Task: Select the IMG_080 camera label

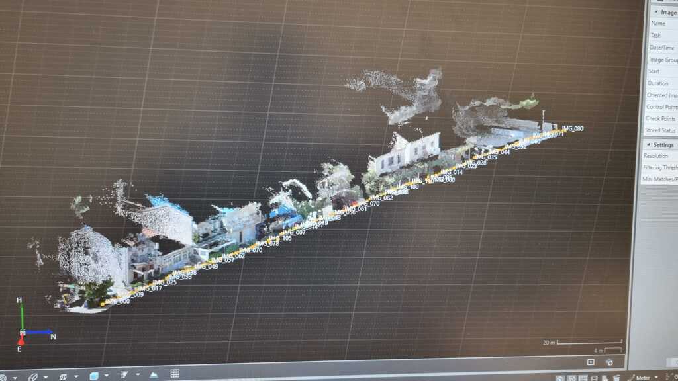Action: pyautogui.click(x=573, y=128)
